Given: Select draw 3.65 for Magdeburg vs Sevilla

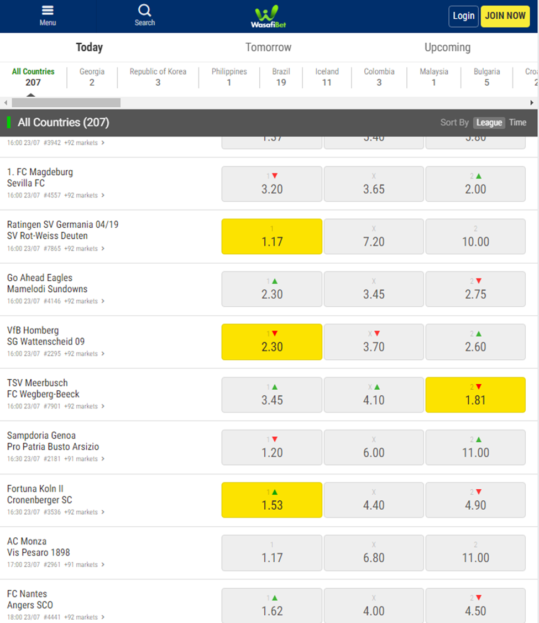Looking at the screenshot, I should (374, 184).
